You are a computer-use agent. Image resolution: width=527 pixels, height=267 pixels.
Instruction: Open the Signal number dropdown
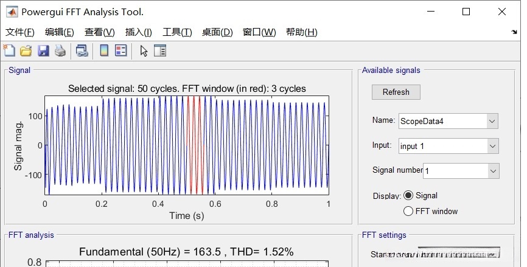click(461, 171)
